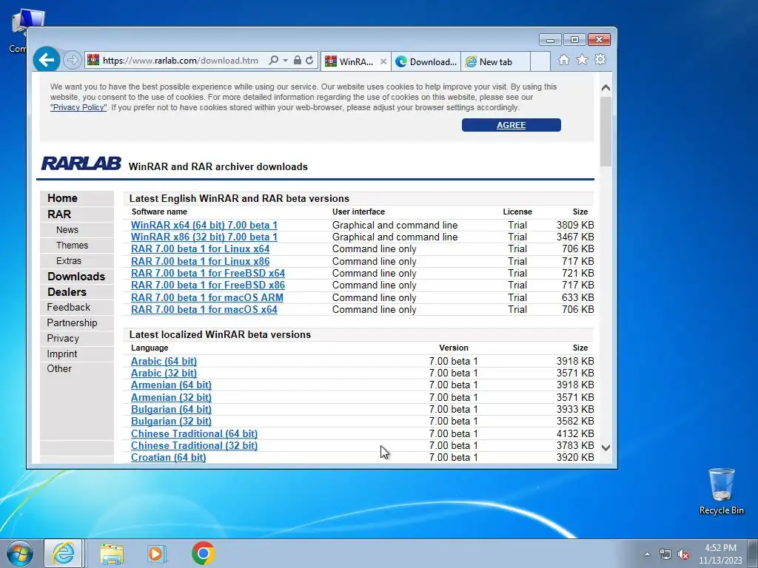Open Armenian (64 bit) download link
Screen dimensions: 758x568
(x=171, y=385)
